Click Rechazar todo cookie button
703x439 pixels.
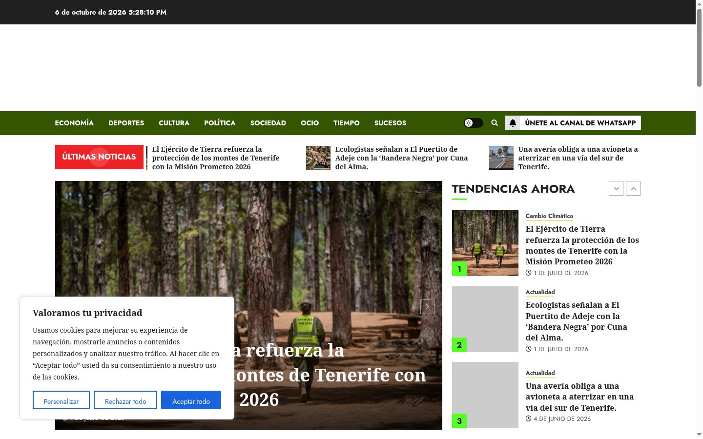coord(125,400)
